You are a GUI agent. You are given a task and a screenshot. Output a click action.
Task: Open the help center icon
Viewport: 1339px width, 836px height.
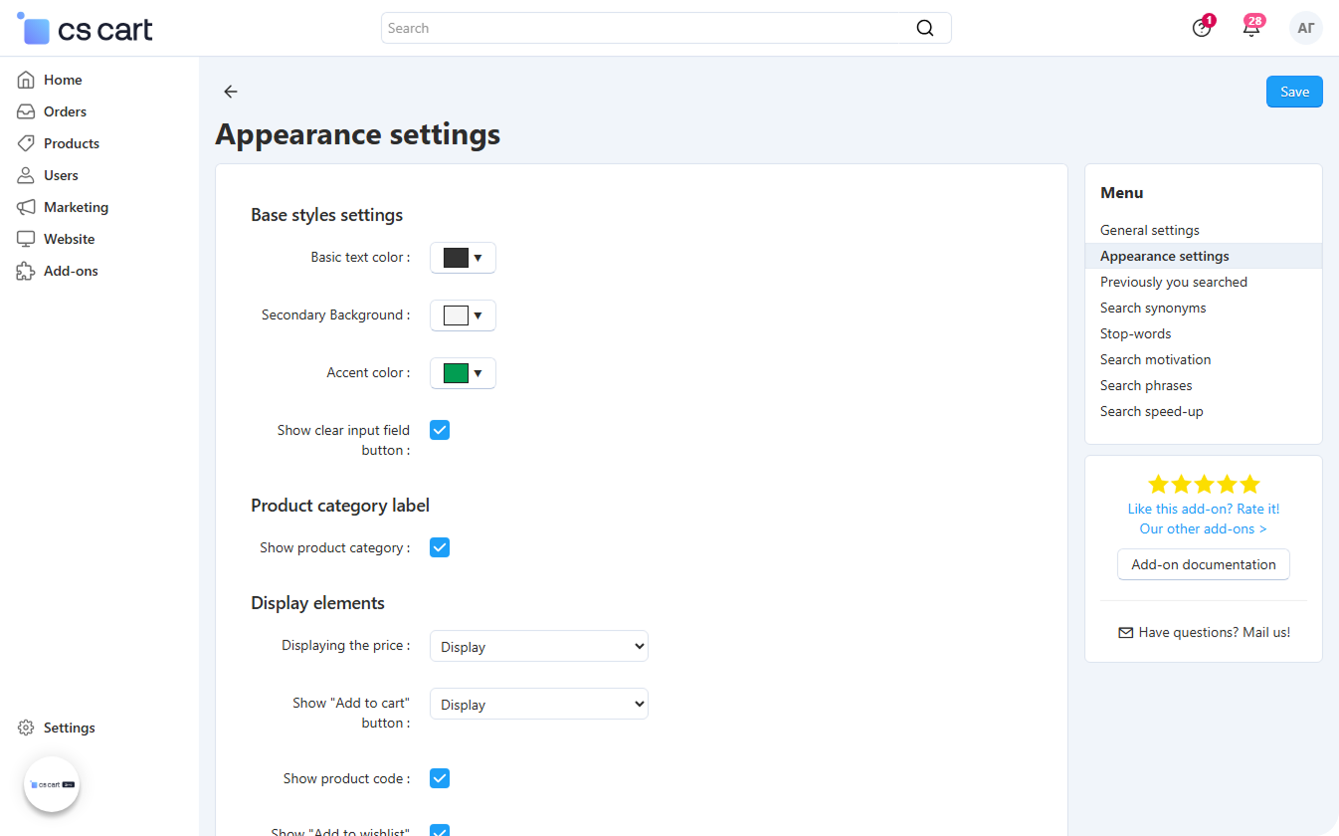[1202, 28]
